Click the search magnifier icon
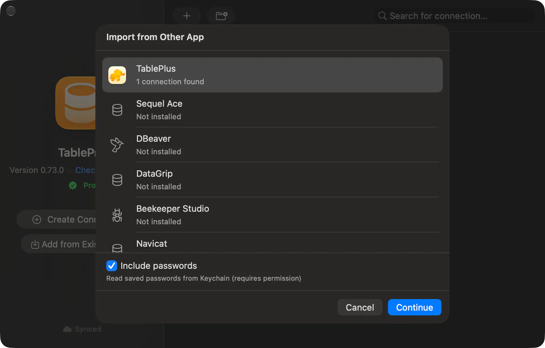The image size is (545, 348). (x=382, y=16)
